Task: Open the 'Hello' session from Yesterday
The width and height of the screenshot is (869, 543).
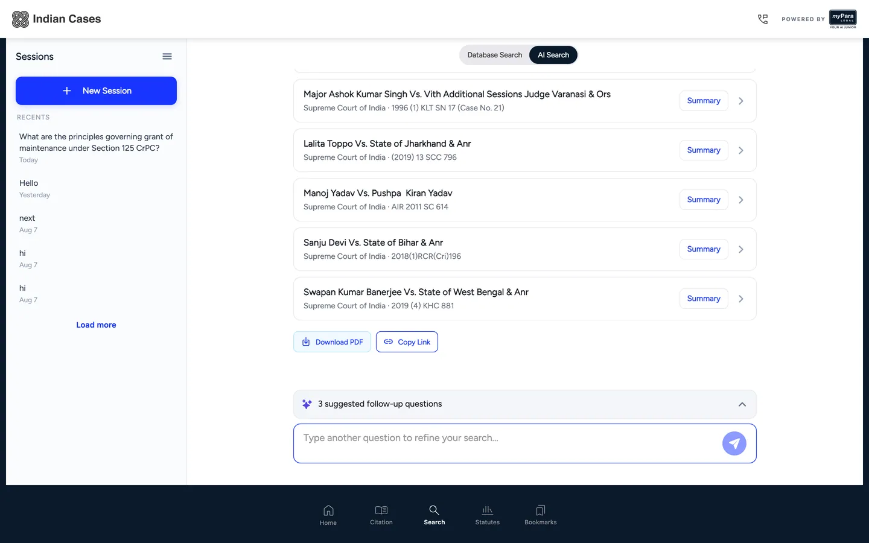Action: pos(96,188)
